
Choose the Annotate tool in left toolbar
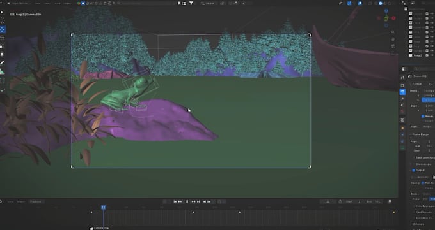pos(3,63)
